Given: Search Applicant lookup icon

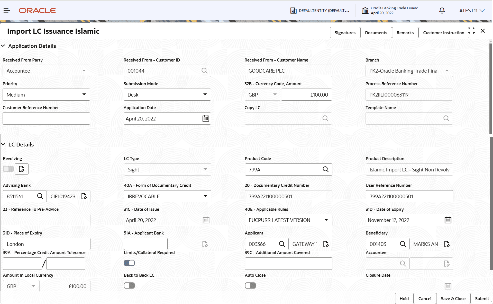Looking at the screenshot, I should coord(282,244).
